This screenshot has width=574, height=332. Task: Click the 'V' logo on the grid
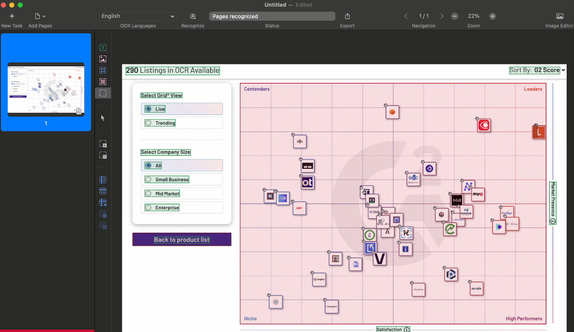coord(380,259)
